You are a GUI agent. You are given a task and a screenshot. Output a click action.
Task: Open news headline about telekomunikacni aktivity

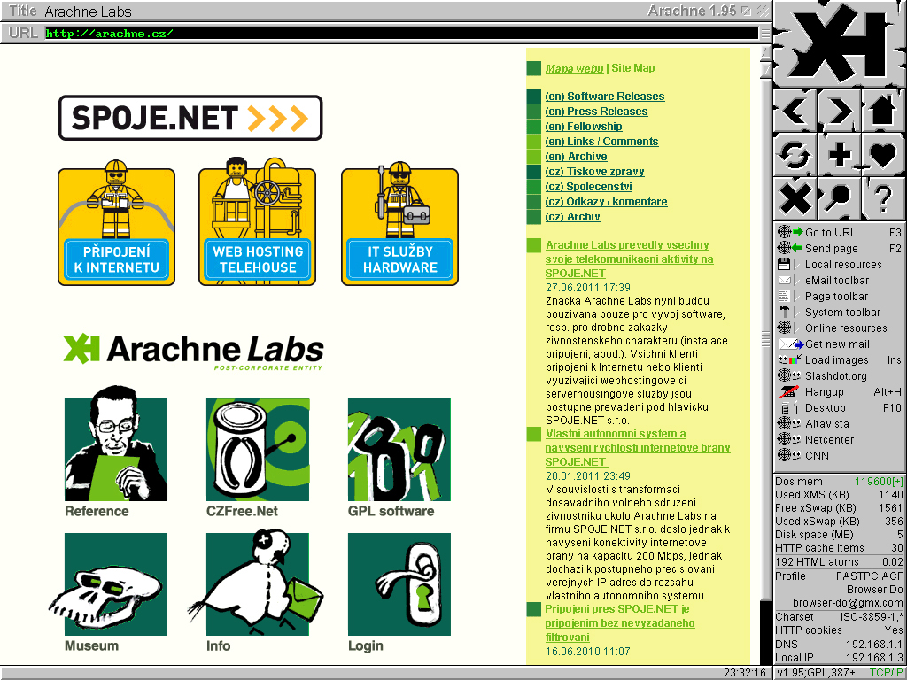630,259
